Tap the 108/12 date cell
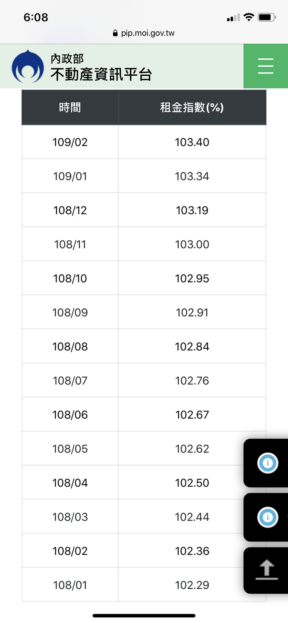This screenshot has width=288, height=623. (70, 210)
